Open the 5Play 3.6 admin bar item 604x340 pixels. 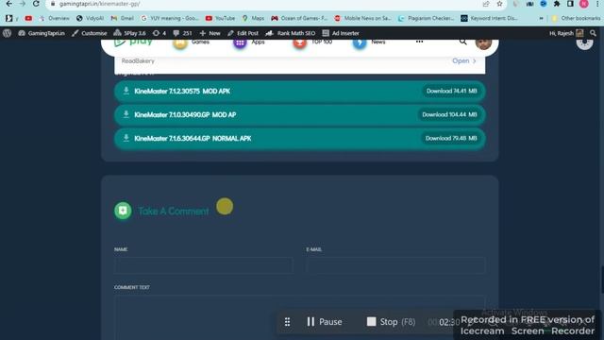[x=130, y=33]
